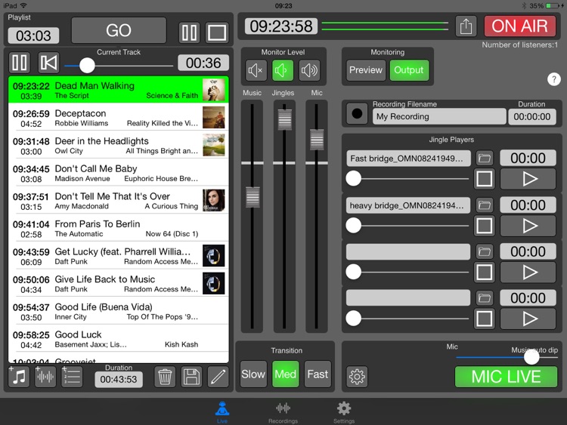Stop the heavy bridge jingle
The height and width of the screenshot is (425, 567).
click(x=484, y=226)
